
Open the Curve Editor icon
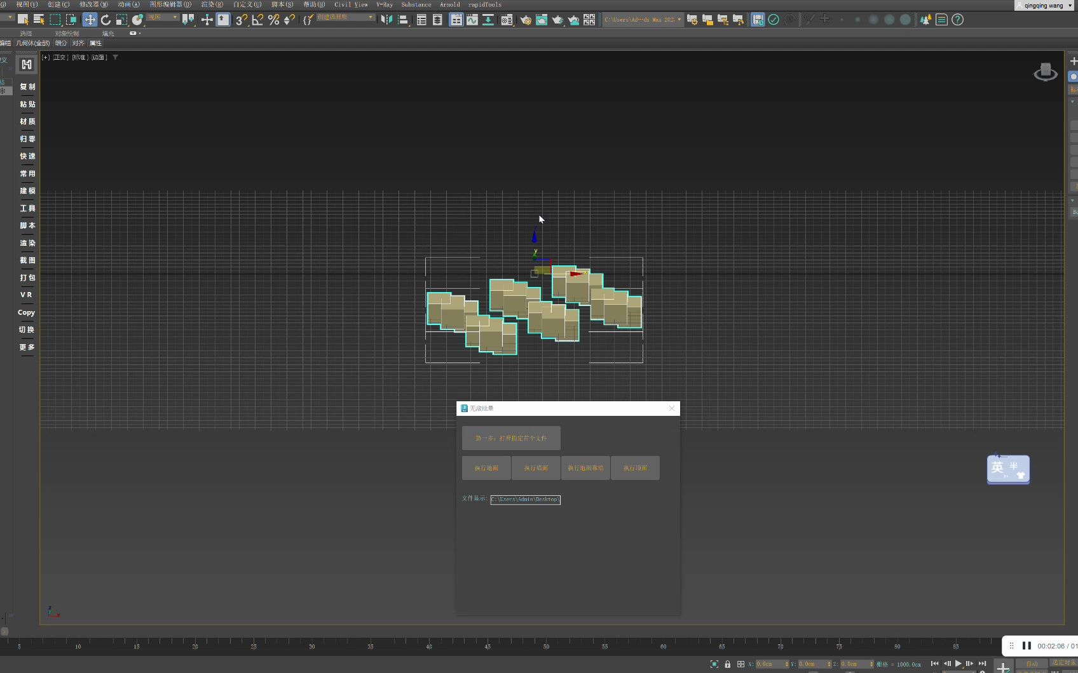point(472,20)
